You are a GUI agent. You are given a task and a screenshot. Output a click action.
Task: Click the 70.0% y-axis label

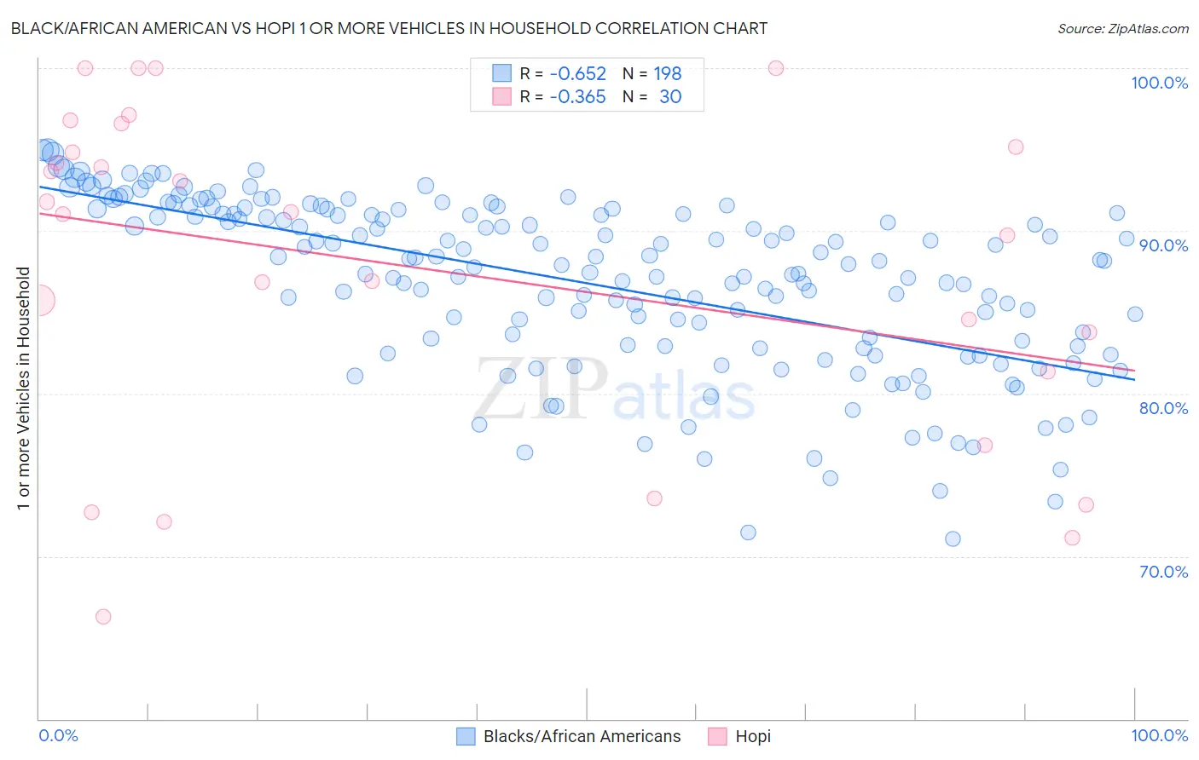click(1163, 572)
